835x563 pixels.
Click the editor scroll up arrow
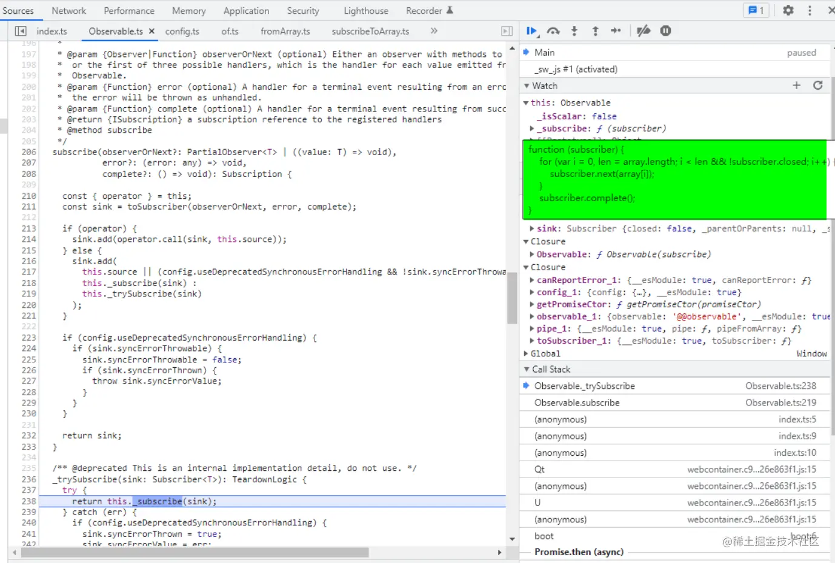(512, 48)
